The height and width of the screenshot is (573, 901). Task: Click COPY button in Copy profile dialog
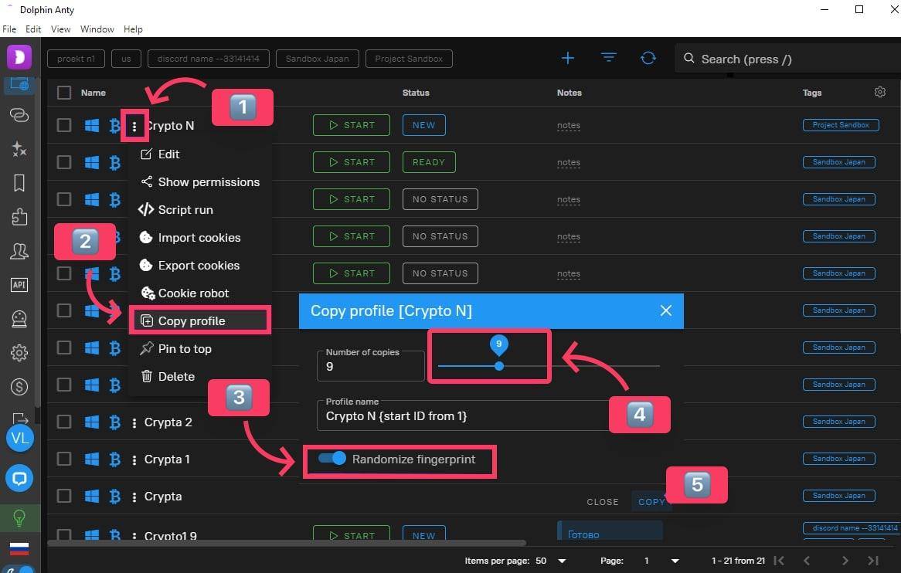click(651, 502)
